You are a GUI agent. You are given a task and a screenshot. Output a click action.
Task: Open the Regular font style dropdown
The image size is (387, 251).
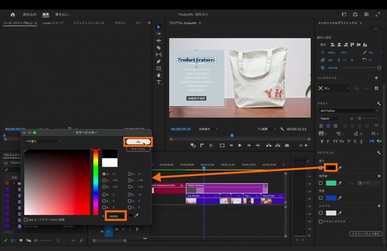coord(331,118)
